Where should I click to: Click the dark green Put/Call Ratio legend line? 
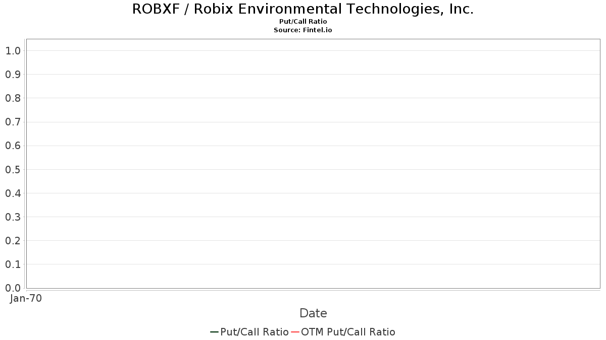[214, 332]
